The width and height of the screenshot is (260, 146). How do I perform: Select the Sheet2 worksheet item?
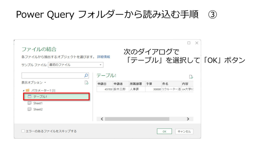click(x=38, y=109)
